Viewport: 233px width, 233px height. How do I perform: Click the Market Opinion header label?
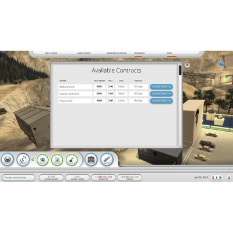click(84, 53)
